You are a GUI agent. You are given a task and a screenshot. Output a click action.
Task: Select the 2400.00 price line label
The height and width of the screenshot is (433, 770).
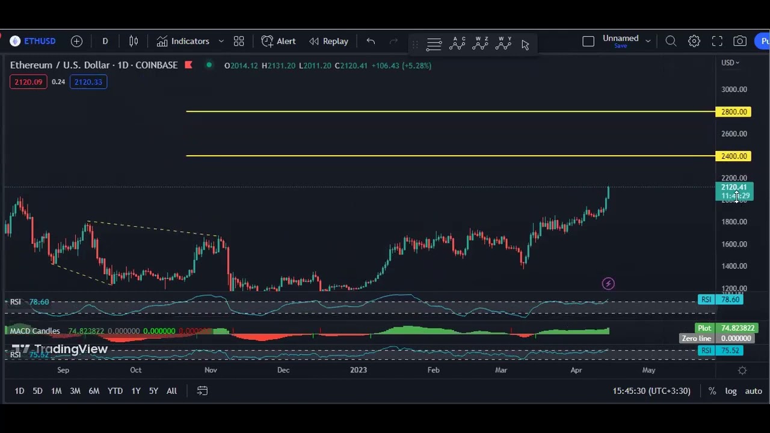[x=733, y=156]
